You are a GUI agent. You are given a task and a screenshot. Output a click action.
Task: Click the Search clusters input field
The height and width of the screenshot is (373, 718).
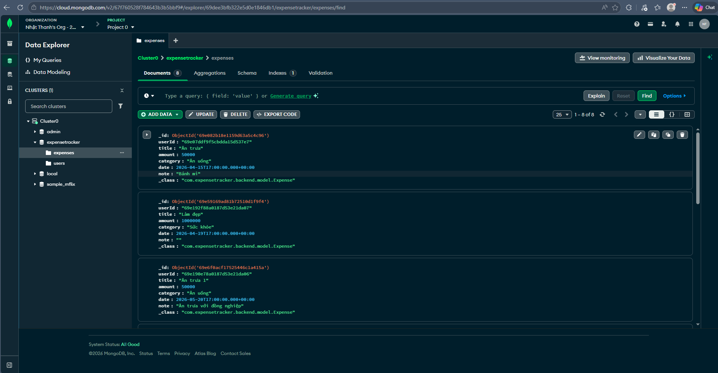pos(69,106)
